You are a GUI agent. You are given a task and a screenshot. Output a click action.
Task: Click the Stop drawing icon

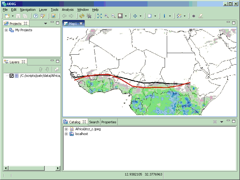[89, 16]
